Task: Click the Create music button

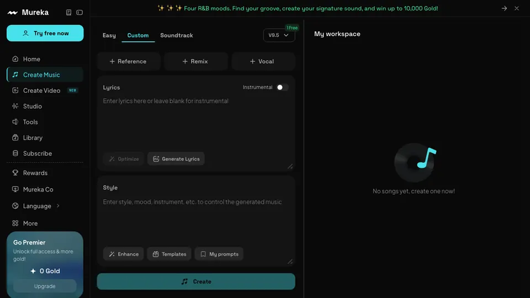Action: [x=196, y=281]
